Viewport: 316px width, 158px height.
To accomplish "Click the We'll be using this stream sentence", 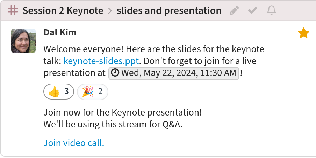I will pos(113,124).
